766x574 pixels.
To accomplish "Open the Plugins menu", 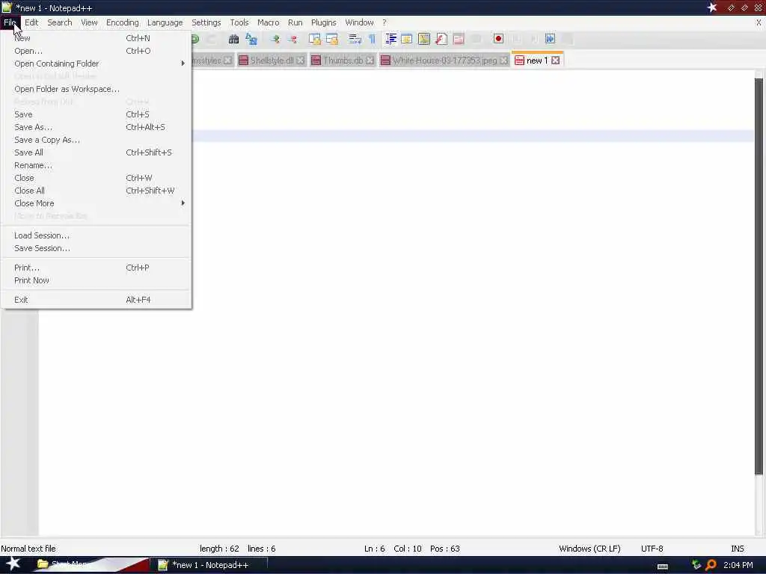I will (x=323, y=22).
